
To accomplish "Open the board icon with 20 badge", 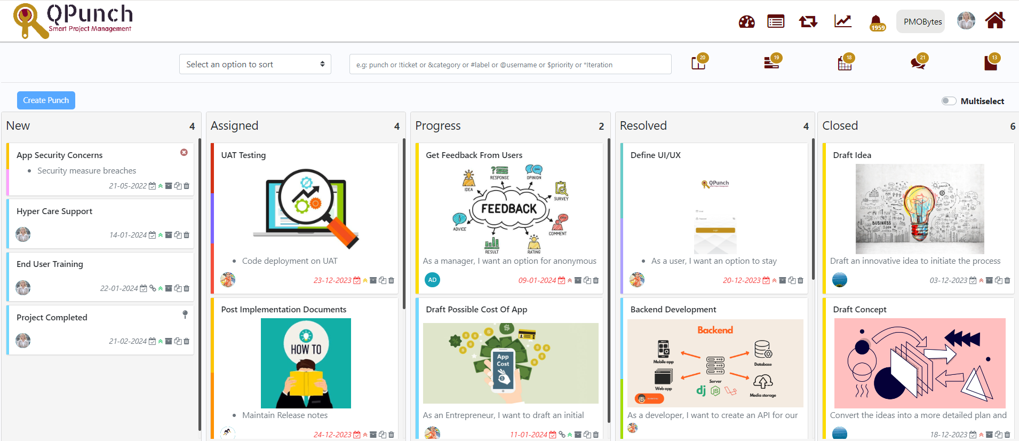I will 698,64.
